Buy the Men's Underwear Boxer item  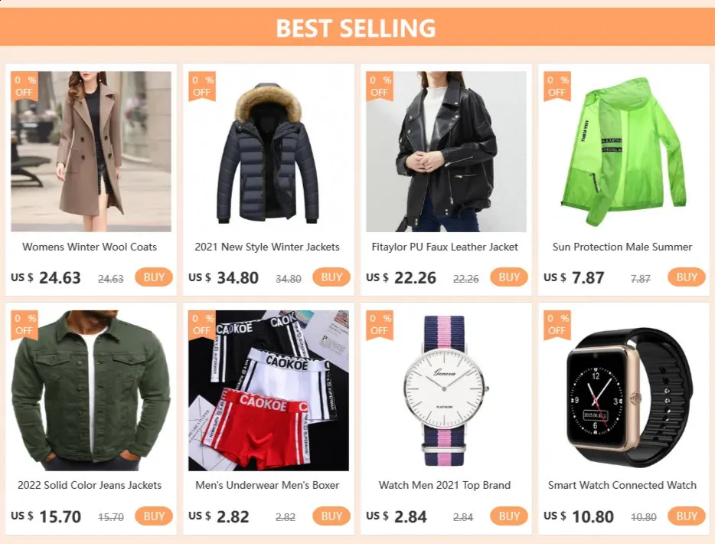click(331, 516)
